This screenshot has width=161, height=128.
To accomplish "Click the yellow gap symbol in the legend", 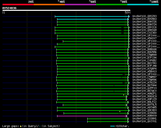I will click(21, 126).
